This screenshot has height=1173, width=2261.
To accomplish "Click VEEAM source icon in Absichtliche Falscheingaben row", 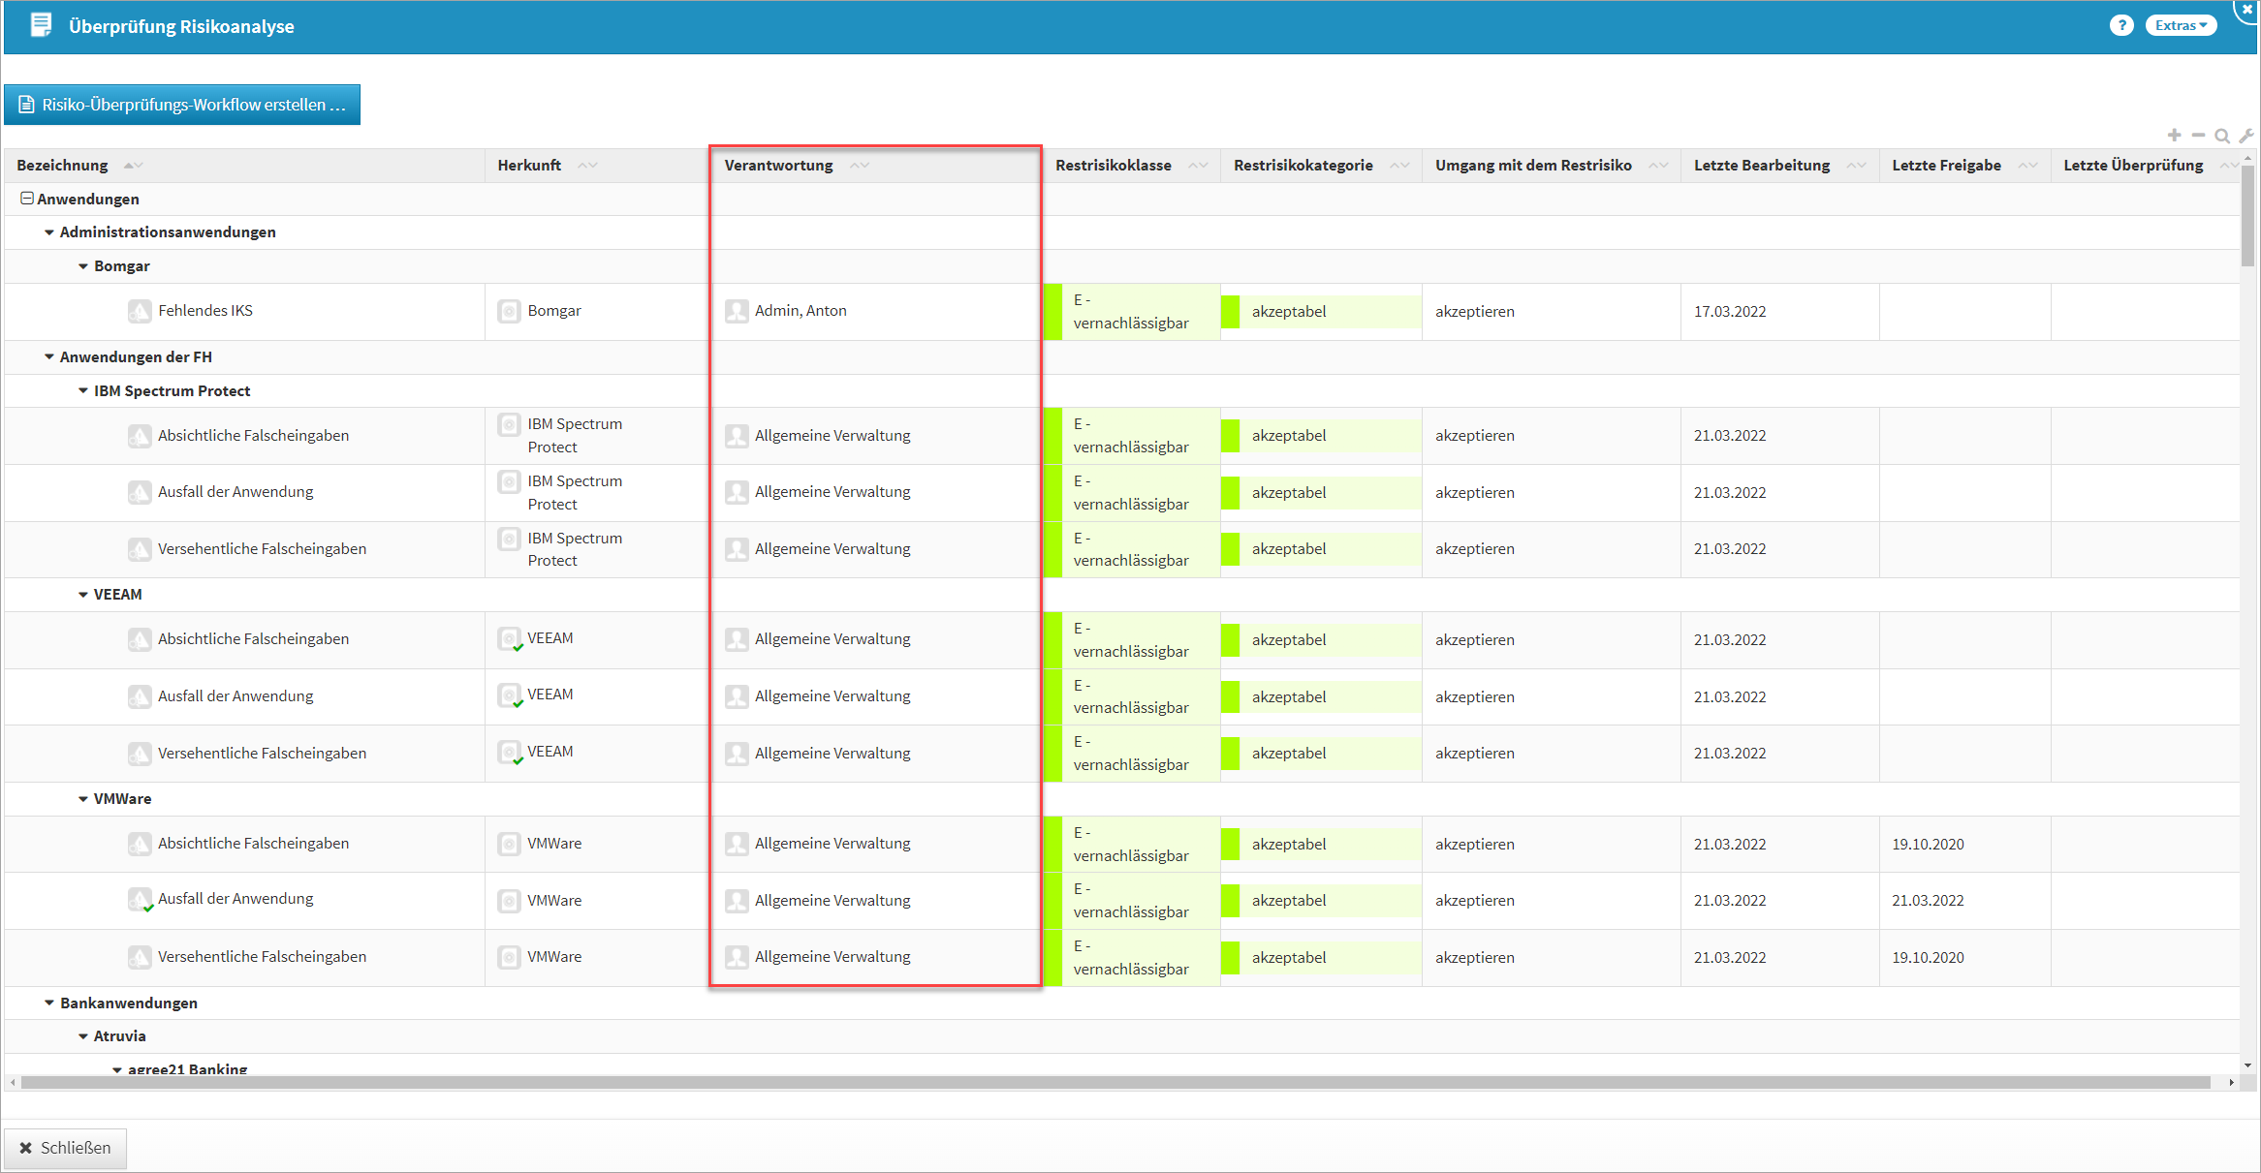I will click(509, 638).
